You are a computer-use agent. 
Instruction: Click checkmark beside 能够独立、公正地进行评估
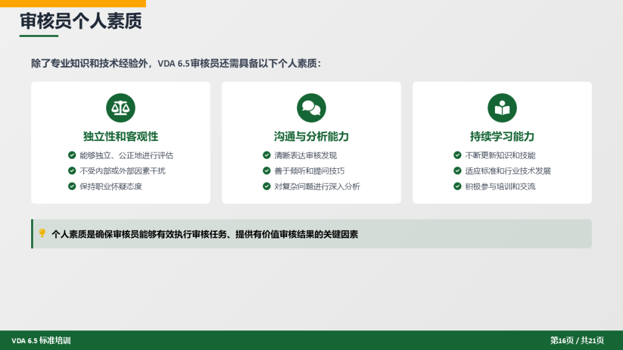point(72,155)
